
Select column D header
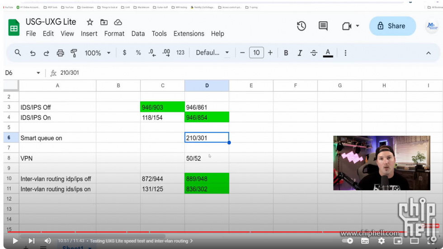[x=207, y=85]
